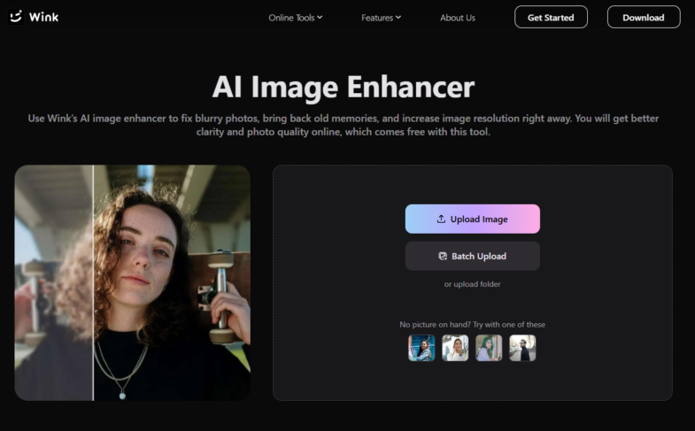The width and height of the screenshot is (695, 431).
Task: Choose the first sample photo with teal background
Action: point(421,348)
